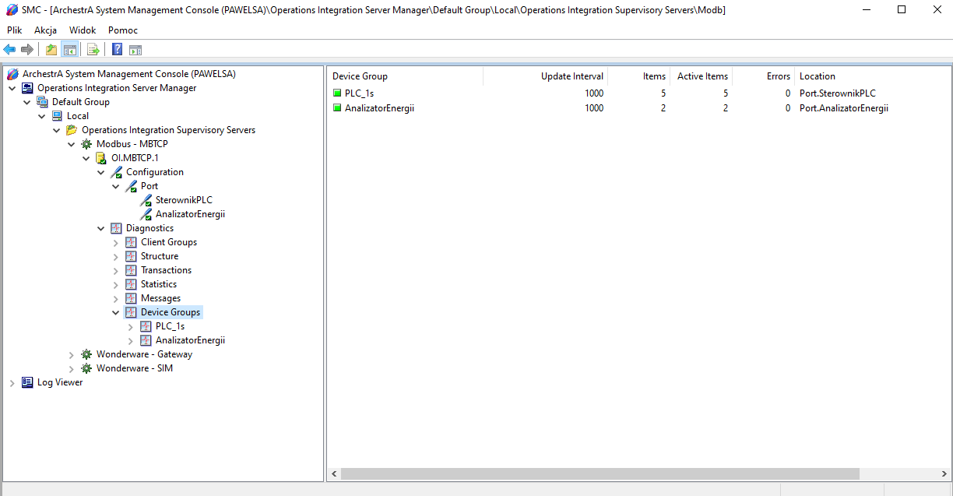Viewport: 953px width, 496px height.
Task: Click the green status square for AnalizatorEnergii row
Action: (337, 108)
